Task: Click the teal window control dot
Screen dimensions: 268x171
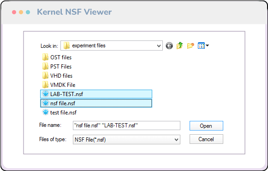Action: 28,12
